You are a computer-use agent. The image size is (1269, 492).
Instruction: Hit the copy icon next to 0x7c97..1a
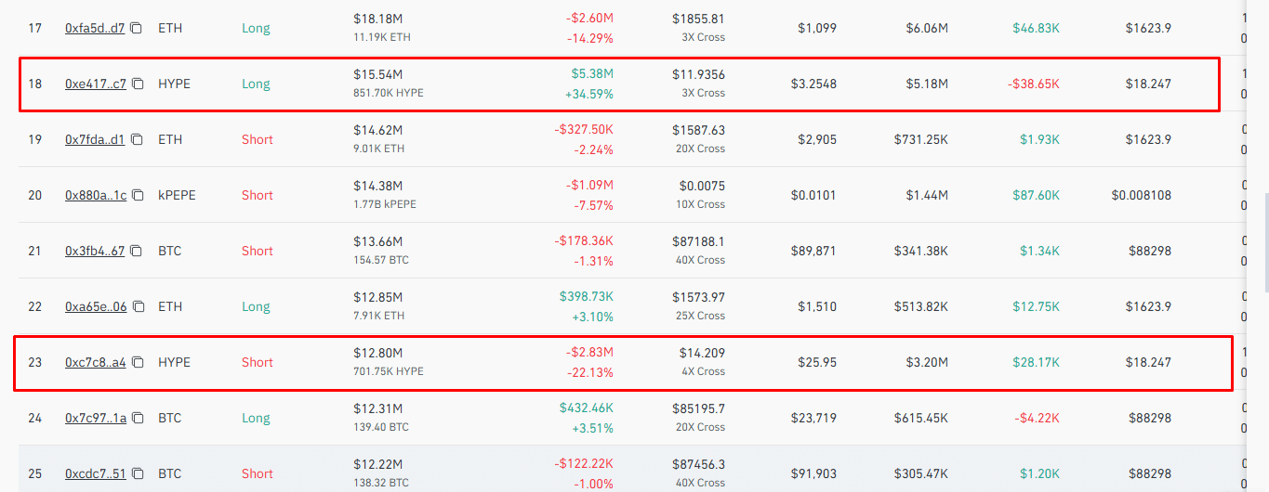click(x=139, y=419)
